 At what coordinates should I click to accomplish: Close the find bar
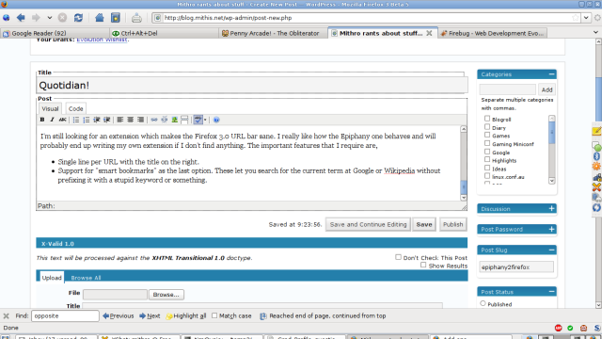[x=7, y=316]
